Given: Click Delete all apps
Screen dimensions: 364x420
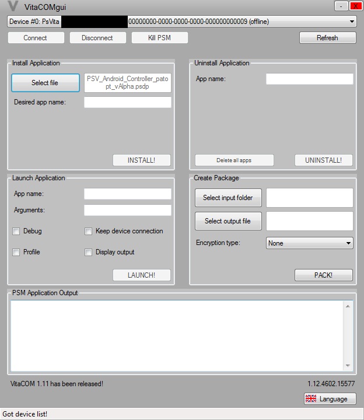Looking at the screenshot, I should tap(235, 160).
